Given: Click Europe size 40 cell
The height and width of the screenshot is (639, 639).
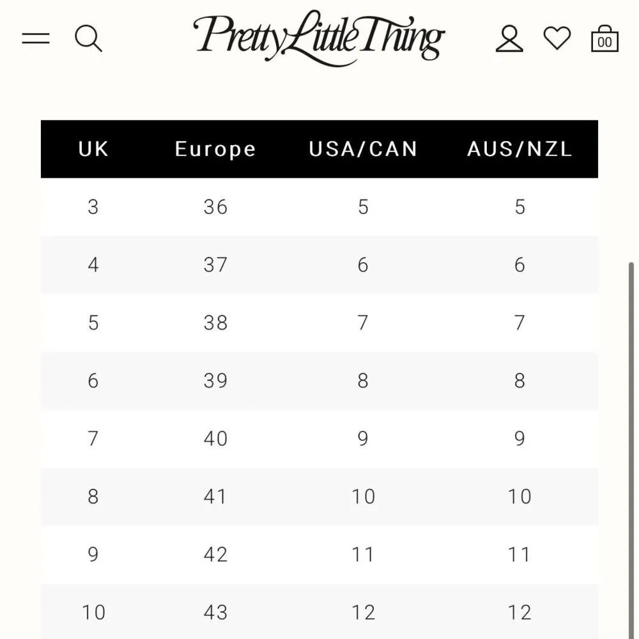Looking at the screenshot, I should [x=215, y=438].
